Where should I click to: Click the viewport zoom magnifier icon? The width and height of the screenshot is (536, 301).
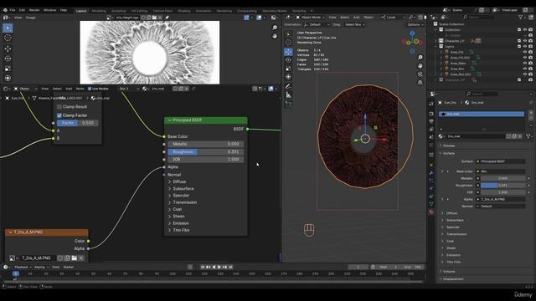tap(420, 58)
